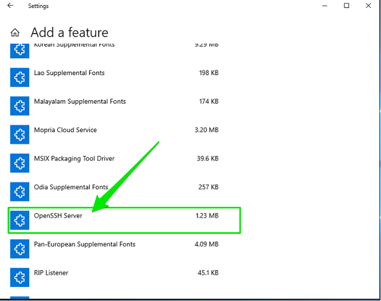Maximize the Settings window

tap(347, 5)
